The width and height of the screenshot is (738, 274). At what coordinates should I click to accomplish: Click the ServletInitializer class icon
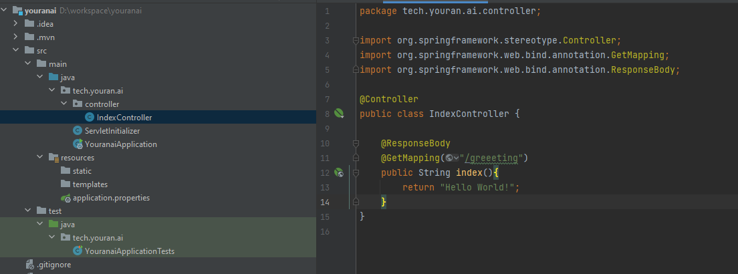tap(77, 130)
